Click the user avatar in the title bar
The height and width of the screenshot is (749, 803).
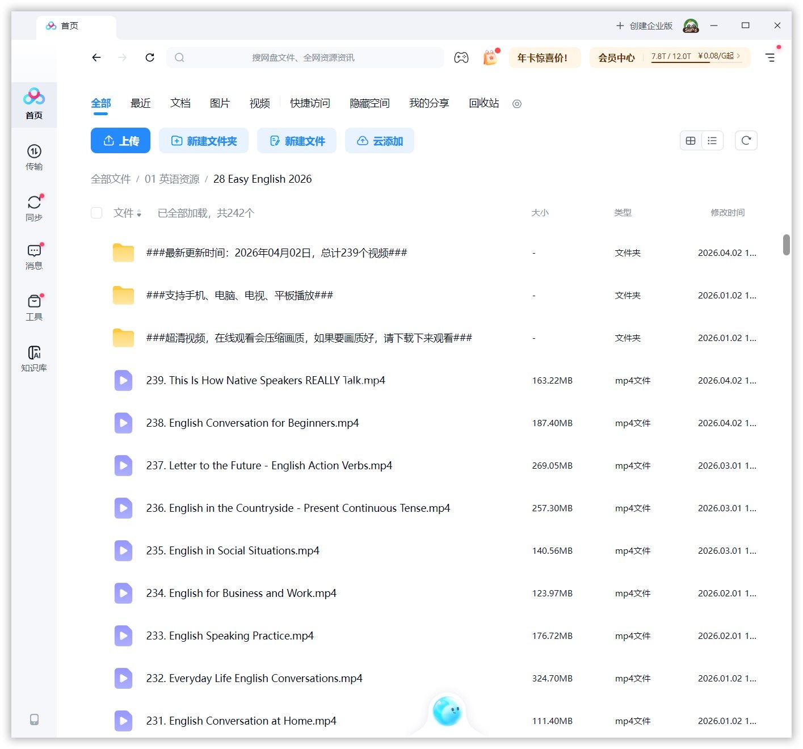pos(691,26)
